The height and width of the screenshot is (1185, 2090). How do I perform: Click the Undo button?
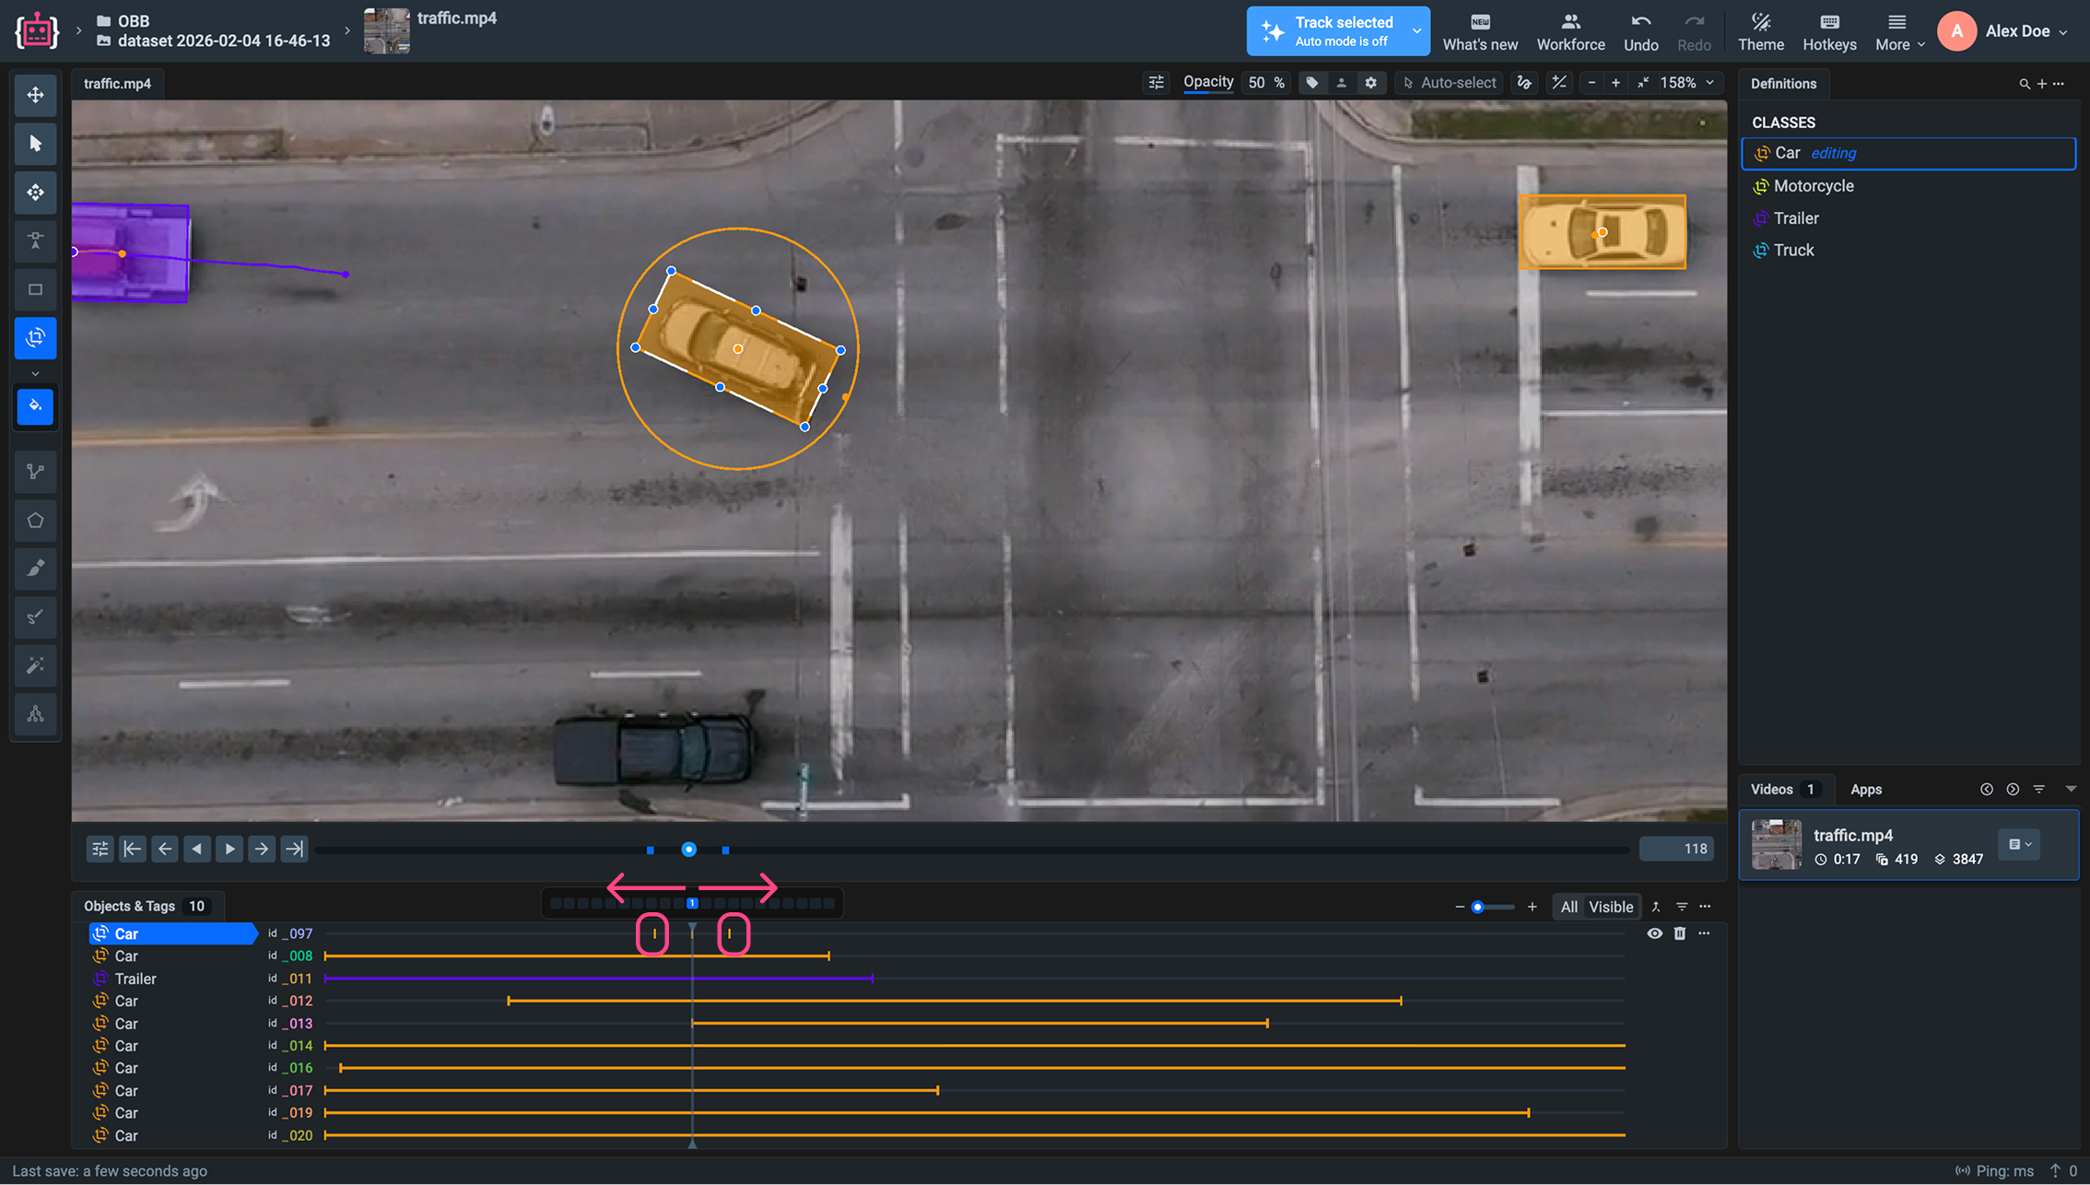(x=1640, y=31)
